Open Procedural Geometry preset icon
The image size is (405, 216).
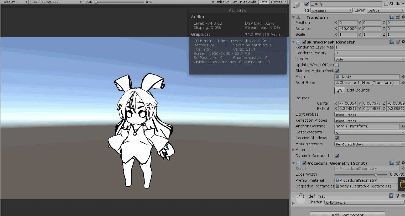tap(398, 163)
